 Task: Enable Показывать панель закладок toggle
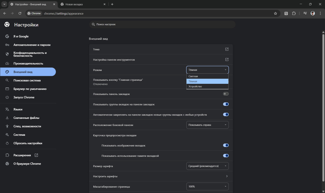click(226, 94)
